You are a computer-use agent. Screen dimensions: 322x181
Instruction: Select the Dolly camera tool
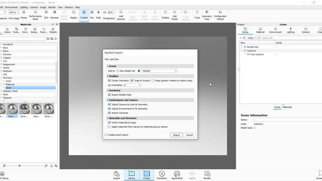point(99,15)
